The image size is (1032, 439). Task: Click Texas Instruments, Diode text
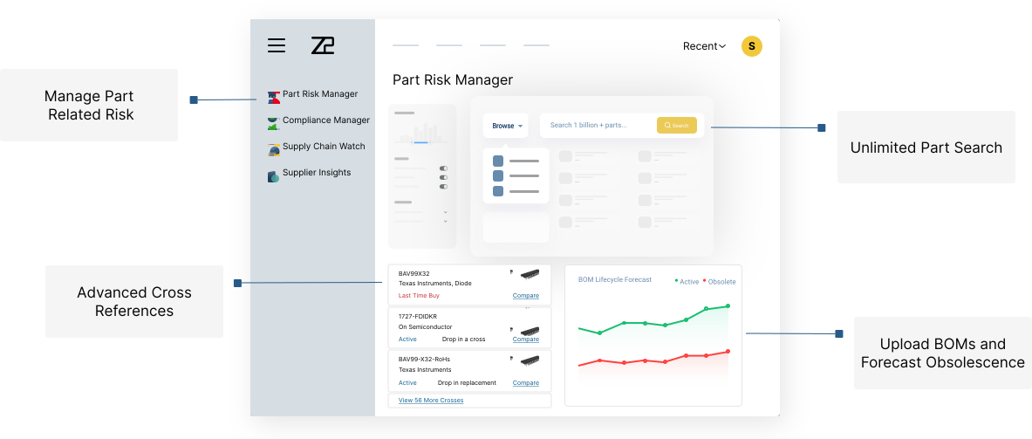(x=435, y=283)
